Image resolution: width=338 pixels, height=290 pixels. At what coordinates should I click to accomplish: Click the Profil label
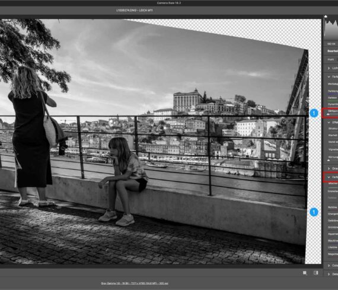coord(331,59)
